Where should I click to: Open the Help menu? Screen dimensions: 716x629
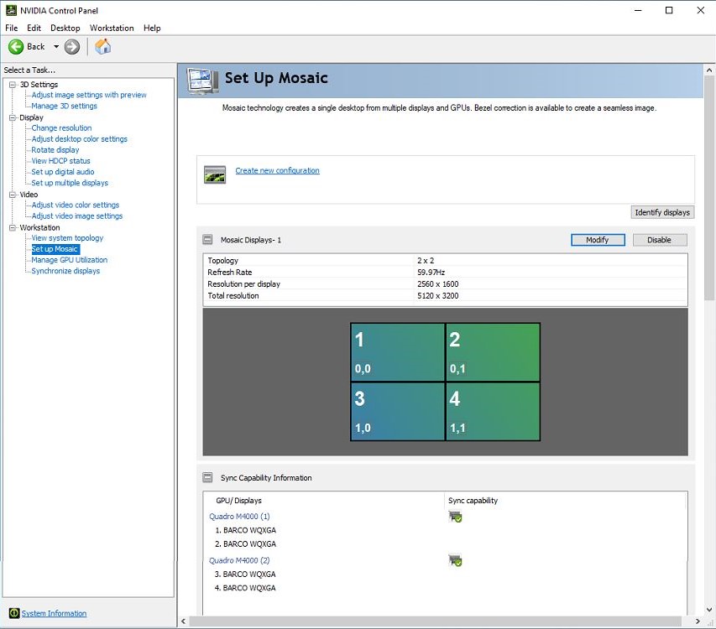tap(152, 28)
